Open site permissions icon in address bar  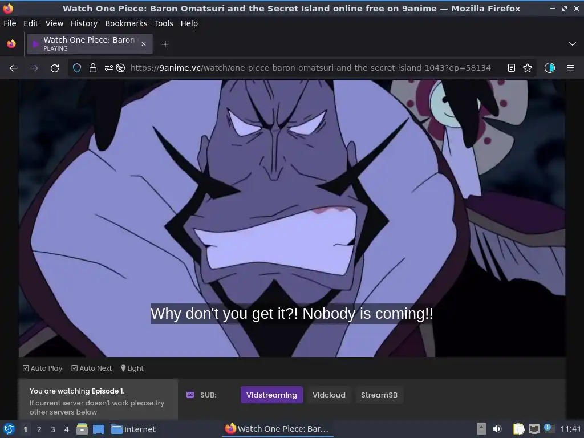click(x=109, y=68)
